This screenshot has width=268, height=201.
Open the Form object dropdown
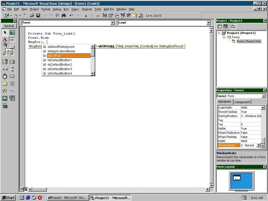point(112,23)
